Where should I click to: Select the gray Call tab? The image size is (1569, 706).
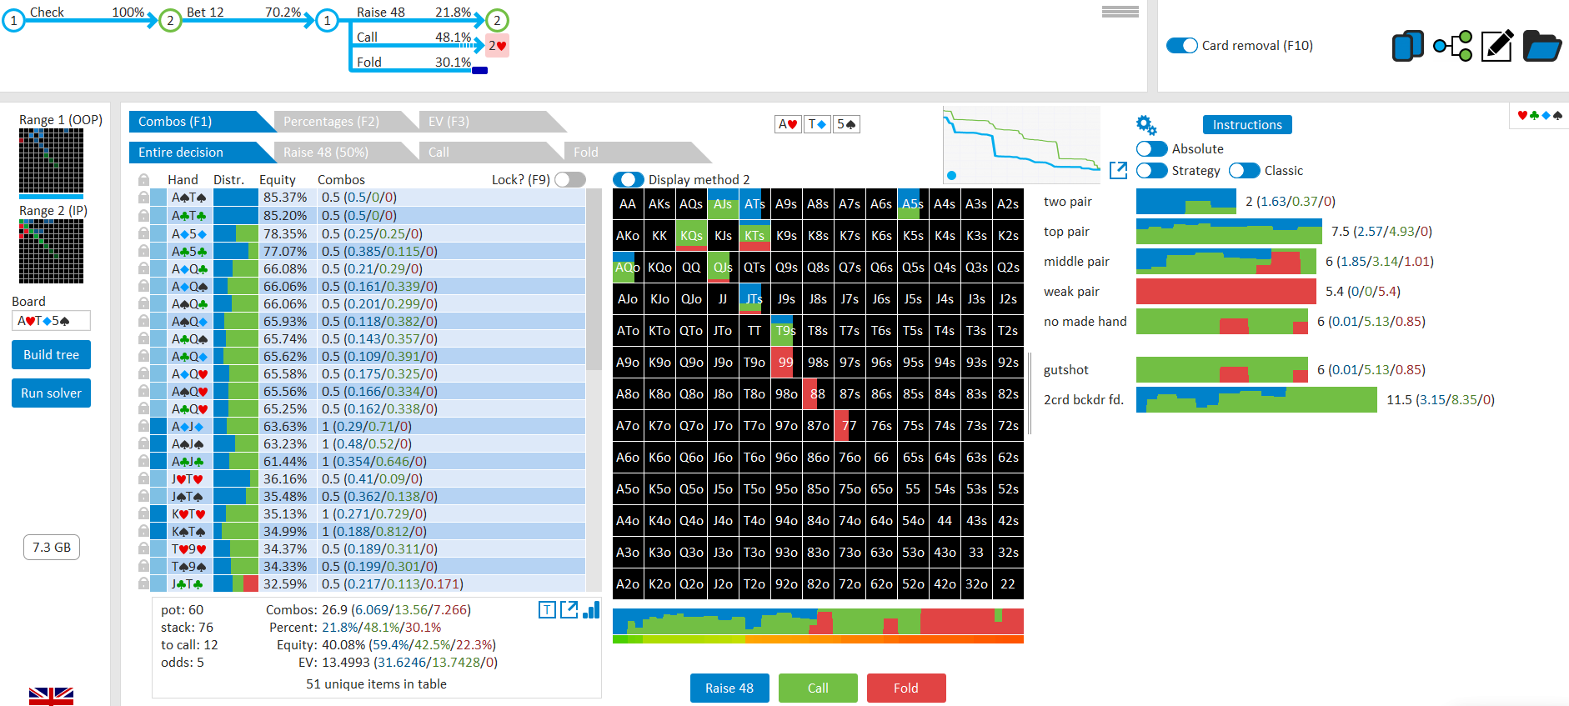coord(484,153)
